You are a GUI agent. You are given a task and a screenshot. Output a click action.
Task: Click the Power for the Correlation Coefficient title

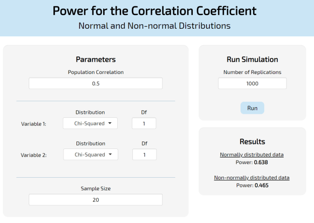(154, 11)
